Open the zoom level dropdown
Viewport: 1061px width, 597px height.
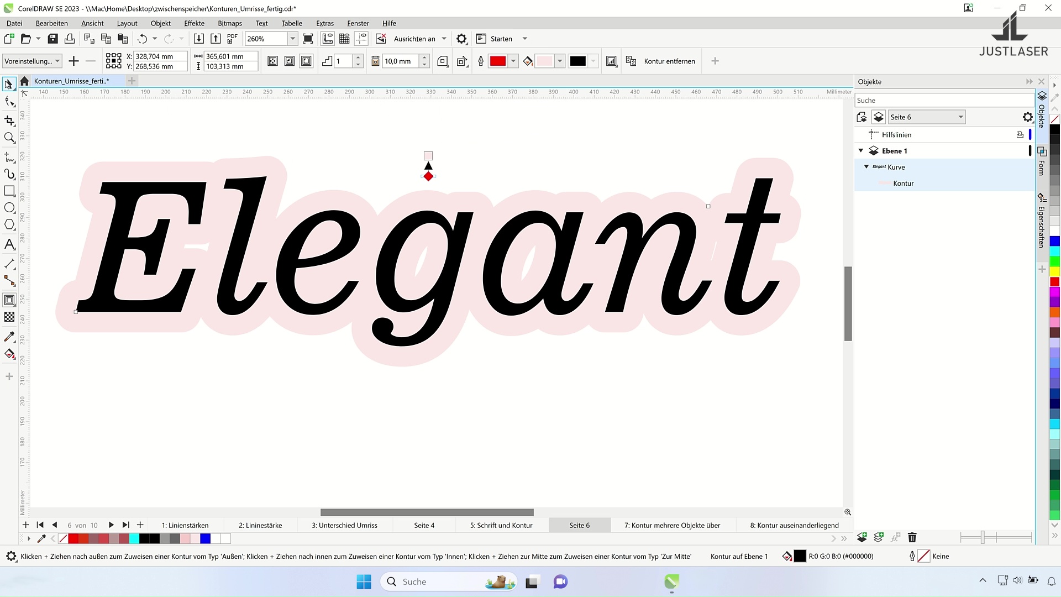pos(293,39)
